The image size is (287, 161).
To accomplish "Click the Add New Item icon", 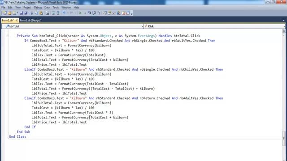I will click(14, 13).
